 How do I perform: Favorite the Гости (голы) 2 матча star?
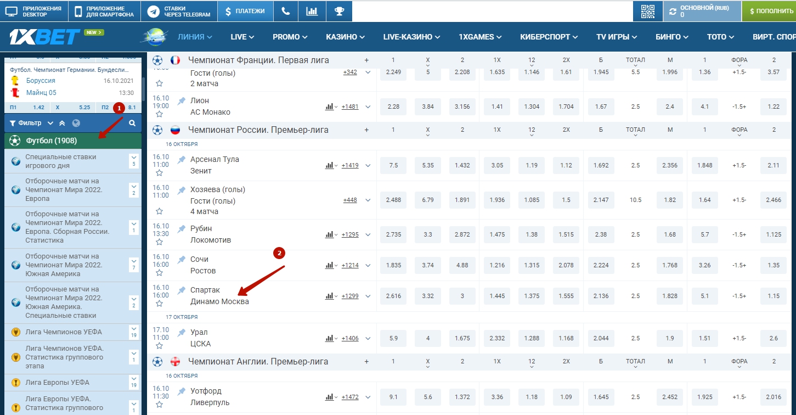point(159,83)
